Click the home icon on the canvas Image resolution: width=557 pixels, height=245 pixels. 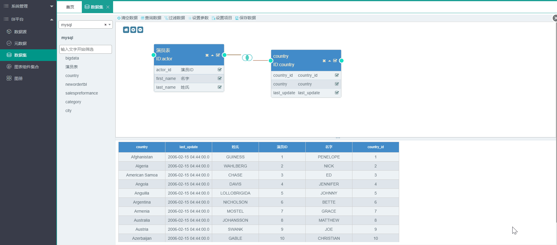126,30
